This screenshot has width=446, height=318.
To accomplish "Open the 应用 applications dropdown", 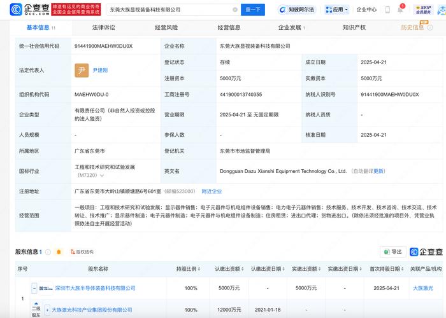I will coord(337,10).
